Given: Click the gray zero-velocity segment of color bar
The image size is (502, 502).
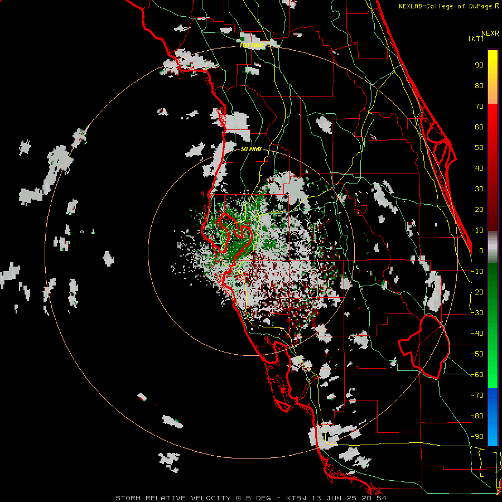Looking at the screenshot, I should 493,247.
